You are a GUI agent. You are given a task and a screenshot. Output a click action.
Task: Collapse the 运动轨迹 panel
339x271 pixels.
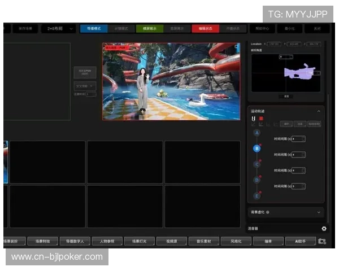click(x=319, y=111)
